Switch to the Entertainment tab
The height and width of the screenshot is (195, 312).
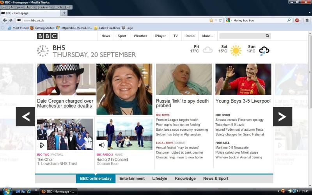pos(132,179)
